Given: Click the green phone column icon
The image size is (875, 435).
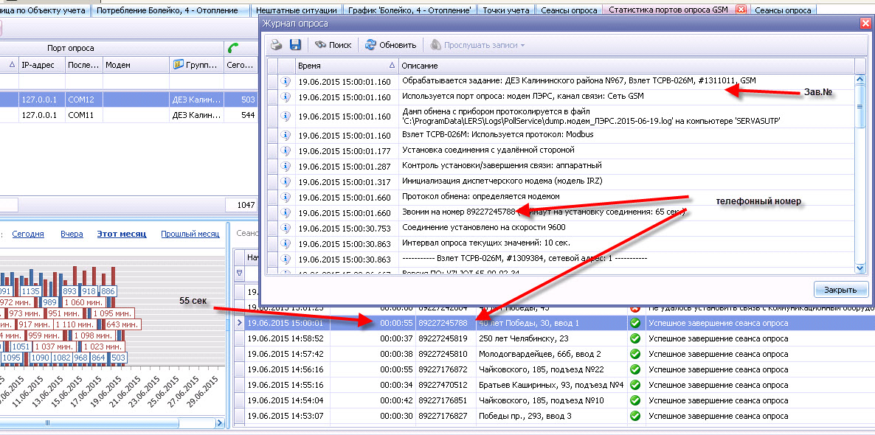Looking at the screenshot, I should pyautogui.click(x=233, y=49).
